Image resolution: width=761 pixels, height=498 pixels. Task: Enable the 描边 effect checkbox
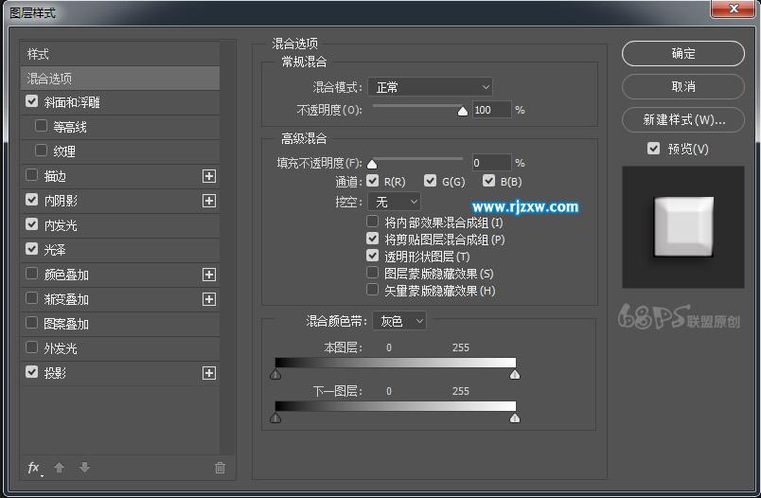(x=31, y=175)
